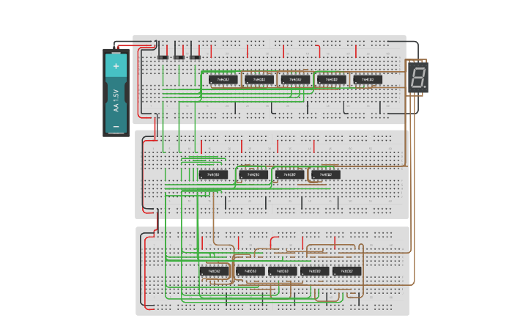Viewport: 531px width, 332px height.
Task: Select the seven-segment display
Action: coord(417,77)
